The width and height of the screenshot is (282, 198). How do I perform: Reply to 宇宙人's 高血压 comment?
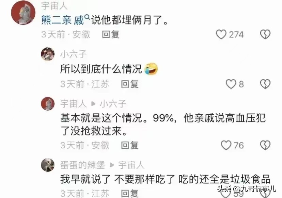coord(130,145)
